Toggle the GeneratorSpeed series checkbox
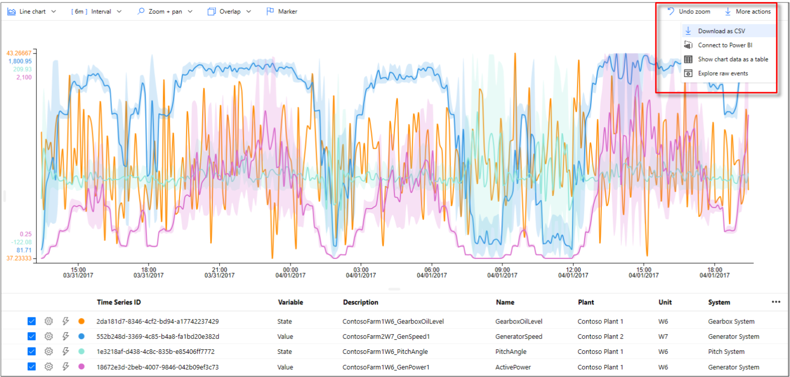Image resolution: width=790 pixels, height=377 pixels. (x=31, y=336)
